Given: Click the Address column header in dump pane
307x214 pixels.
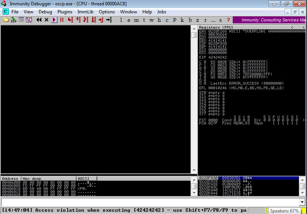Looking at the screenshot, I should [11, 178].
